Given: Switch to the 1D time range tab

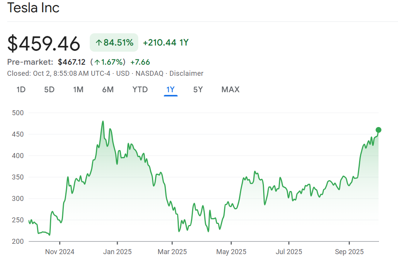Looking at the screenshot, I should click(x=21, y=90).
